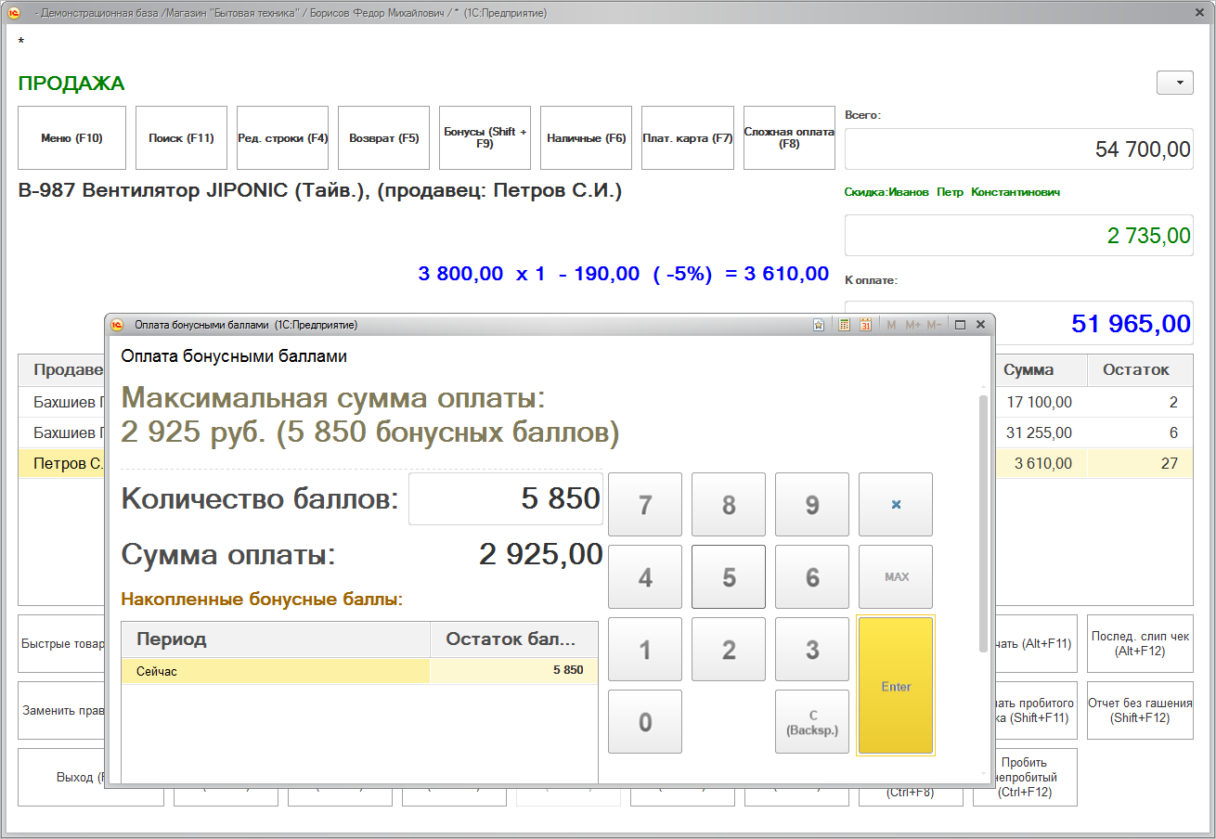Click Возврат (F5) button
This screenshot has width=1216, height=839.
[x=384, y=138]
